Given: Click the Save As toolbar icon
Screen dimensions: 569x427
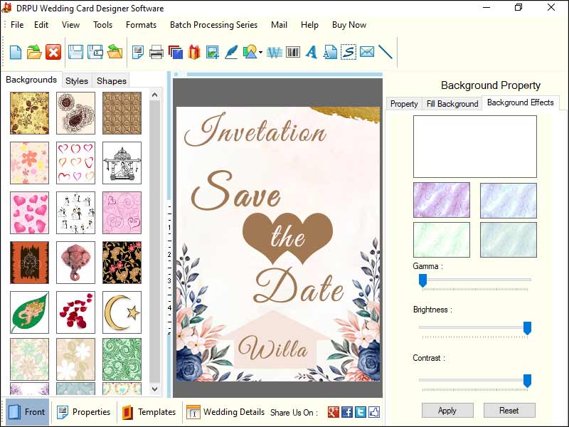Looking at the screenshot, I should point(95,52).
